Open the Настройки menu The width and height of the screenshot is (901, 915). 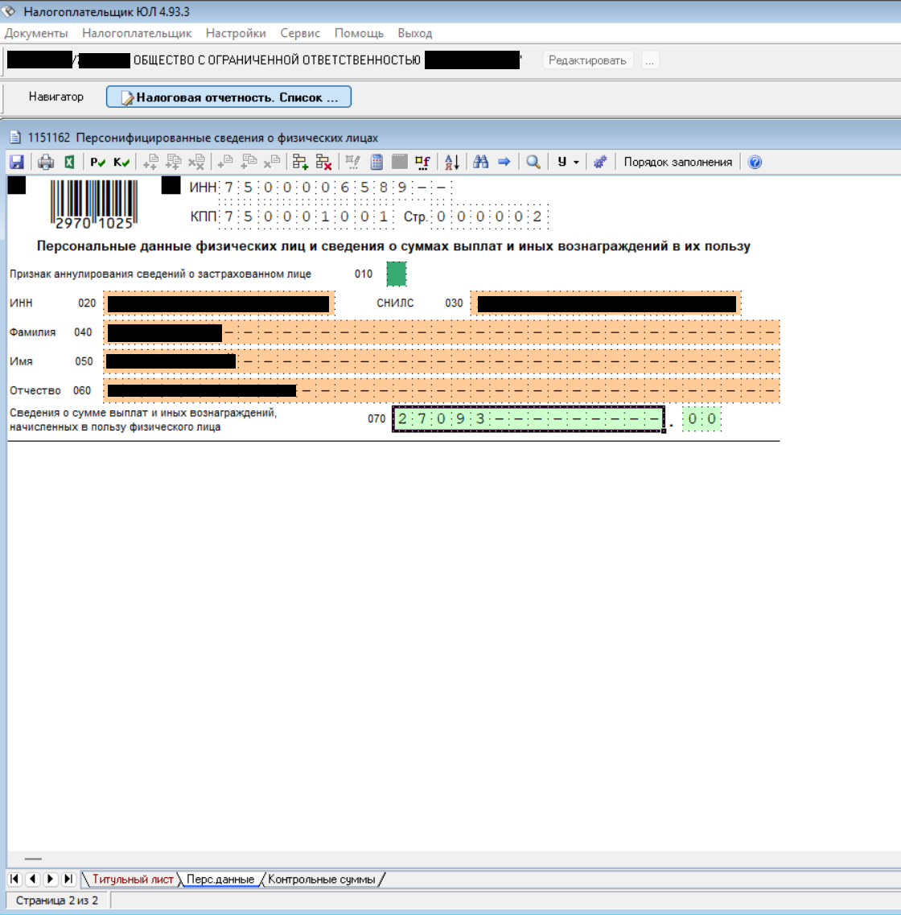(236, 33)
